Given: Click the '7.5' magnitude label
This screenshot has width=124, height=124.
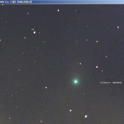Looking at the screenshot, I should 33,29.
